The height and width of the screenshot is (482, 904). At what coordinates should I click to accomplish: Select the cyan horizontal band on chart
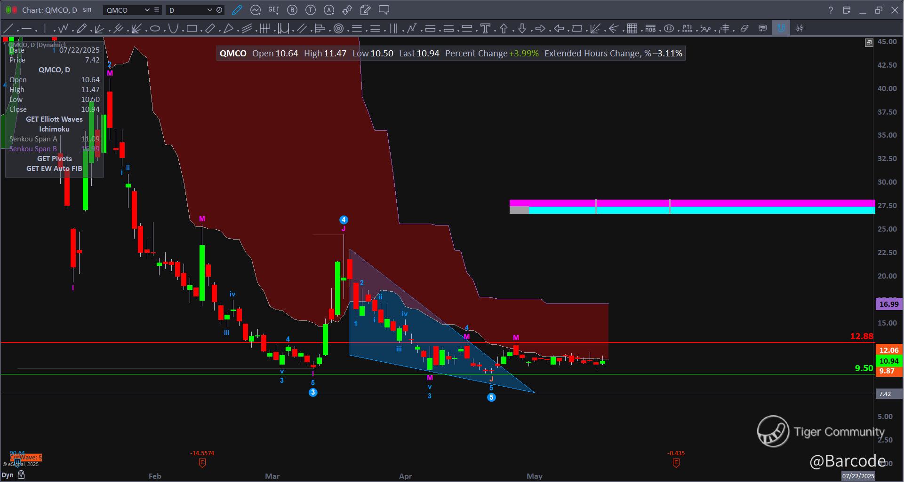tap(702, 210)
